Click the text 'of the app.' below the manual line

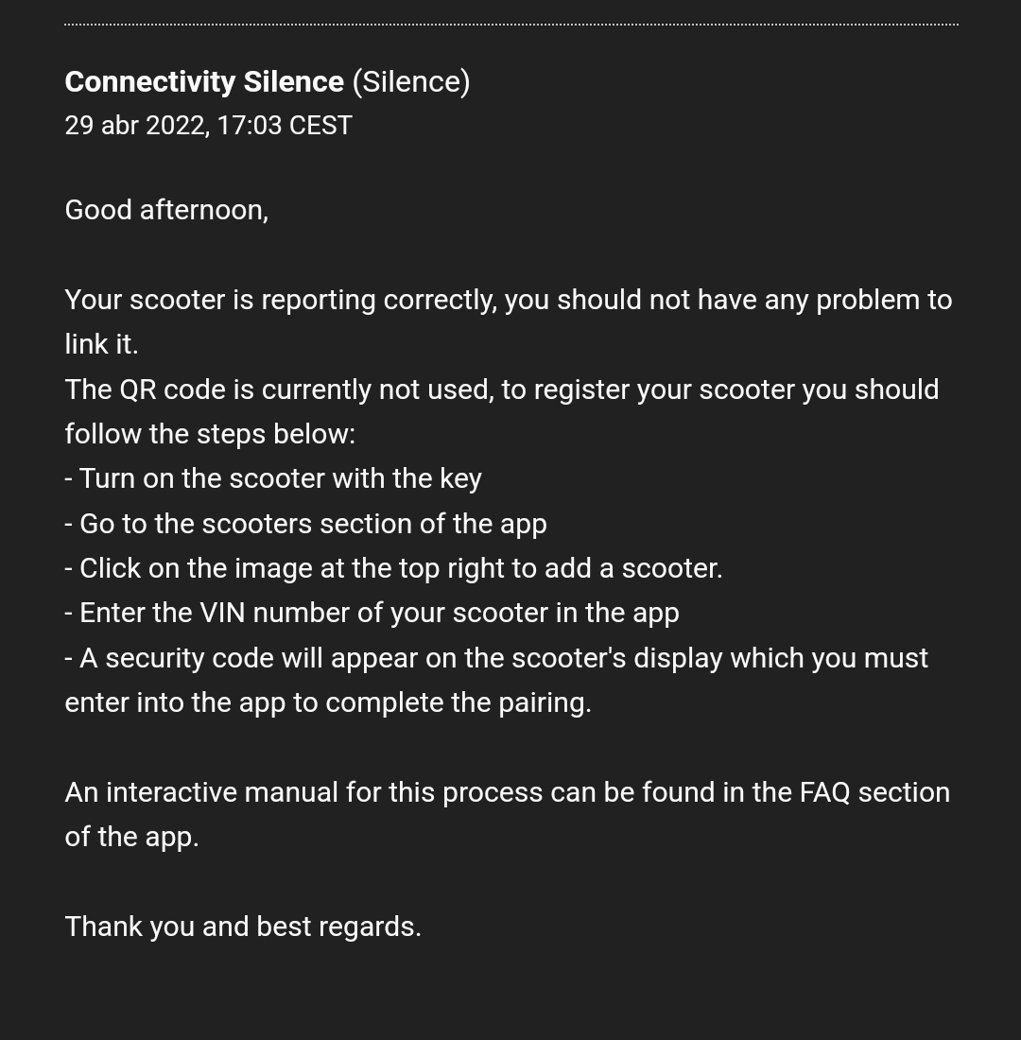pyautogui.click(x=131, y=837)
